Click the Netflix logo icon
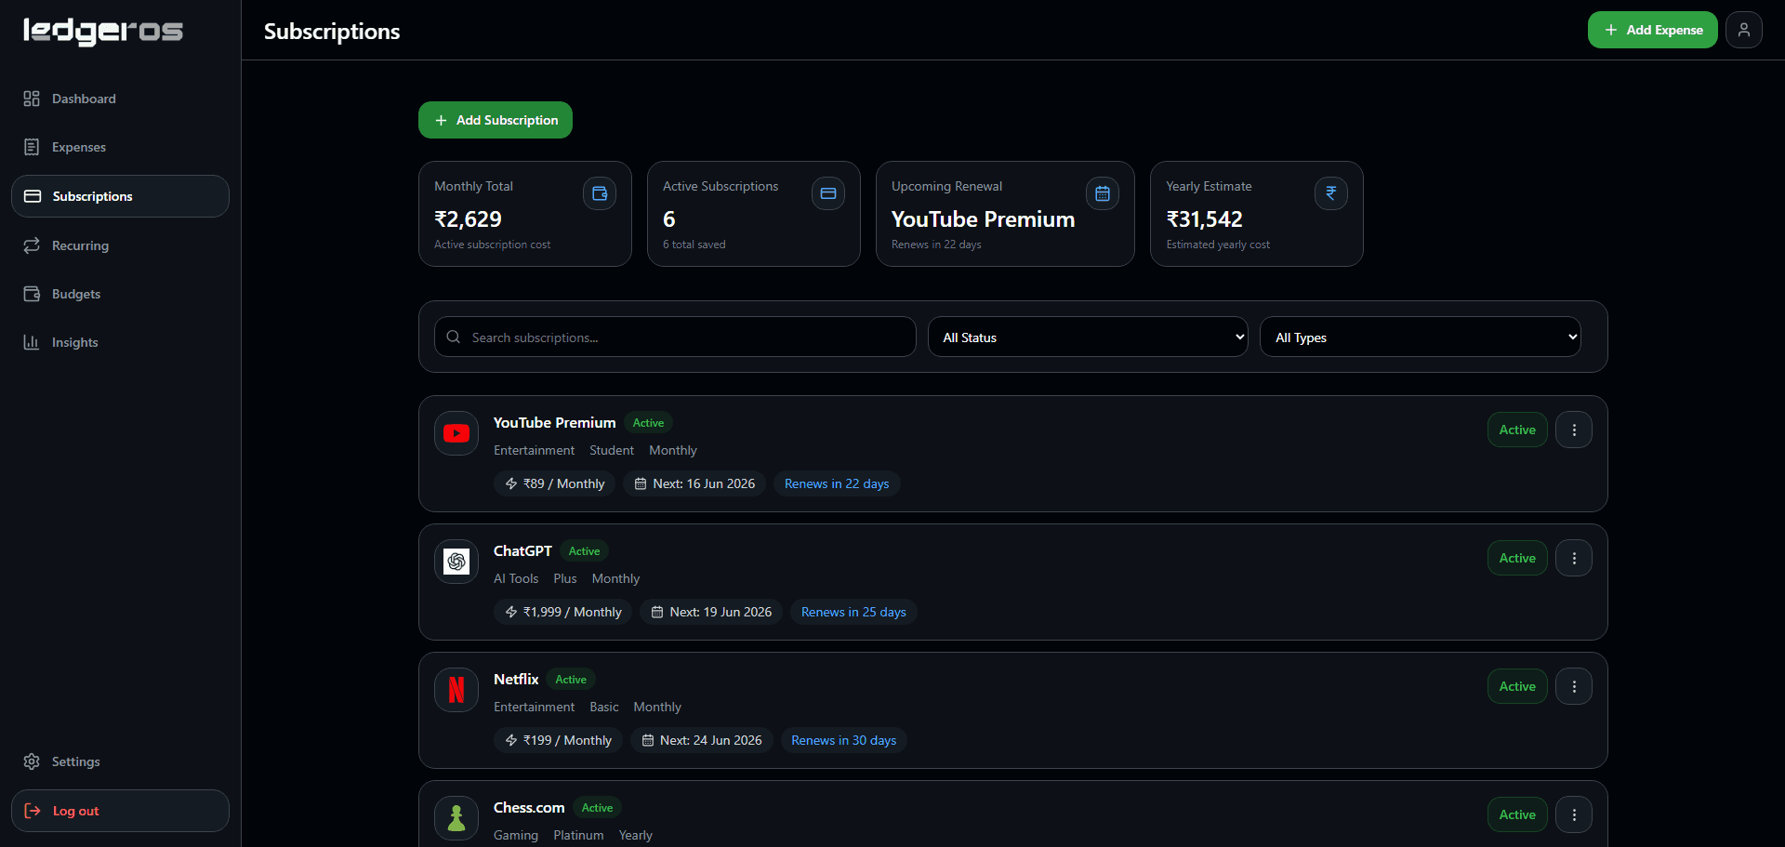 click(456, 690)
